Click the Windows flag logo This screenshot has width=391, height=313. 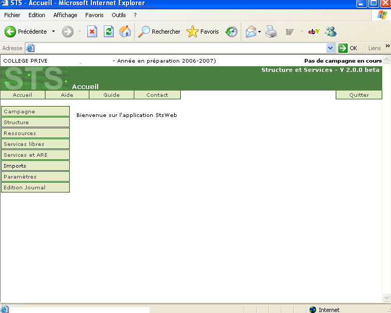tap(382, 15)
